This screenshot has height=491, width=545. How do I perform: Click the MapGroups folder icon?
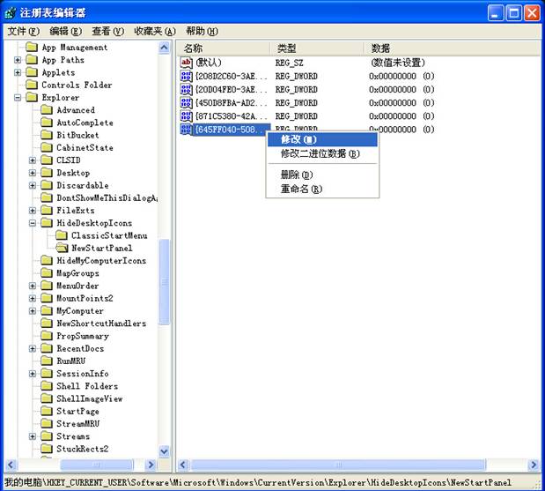(47, 273)
